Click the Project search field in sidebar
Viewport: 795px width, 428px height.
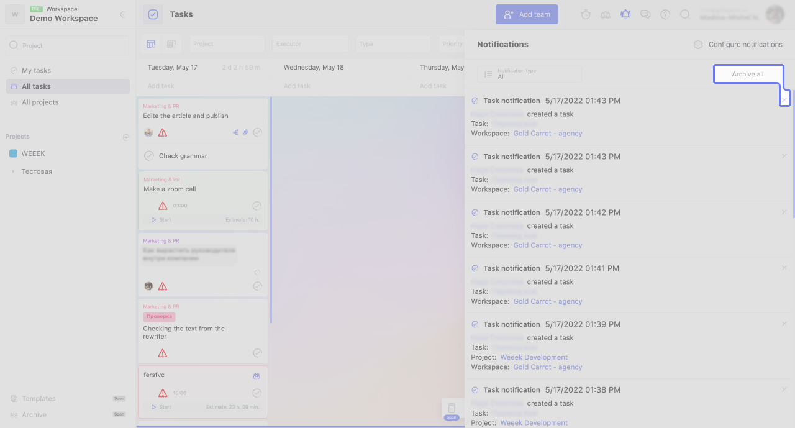pyautogui.click(x=67, y=45)
